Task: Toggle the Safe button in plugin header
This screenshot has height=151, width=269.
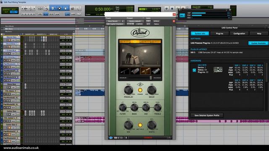Action: (x=148, y=24)
